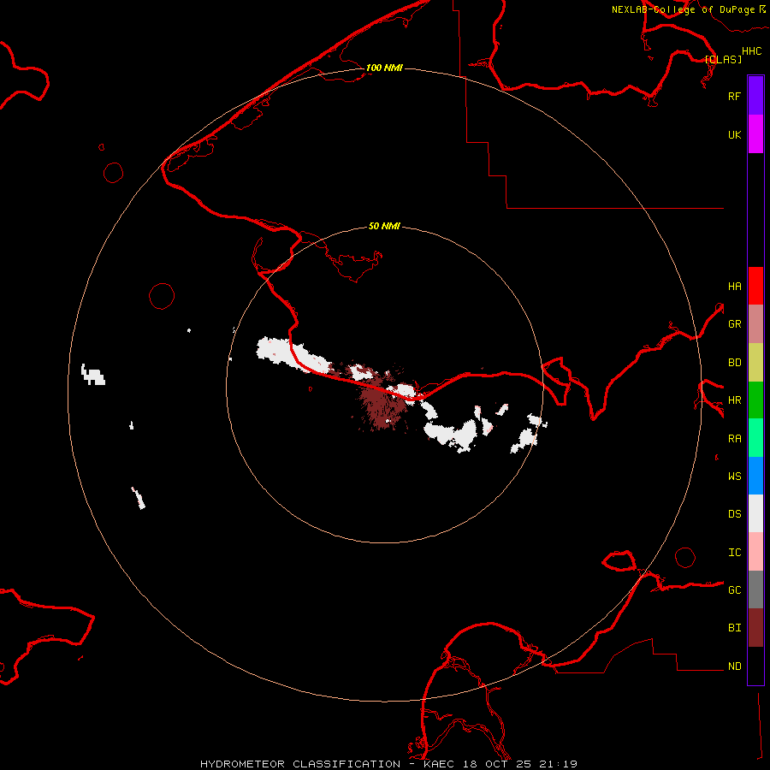
Task: Select the dusty-pink GR legend swatch
Action: click(x=755, y=324)
